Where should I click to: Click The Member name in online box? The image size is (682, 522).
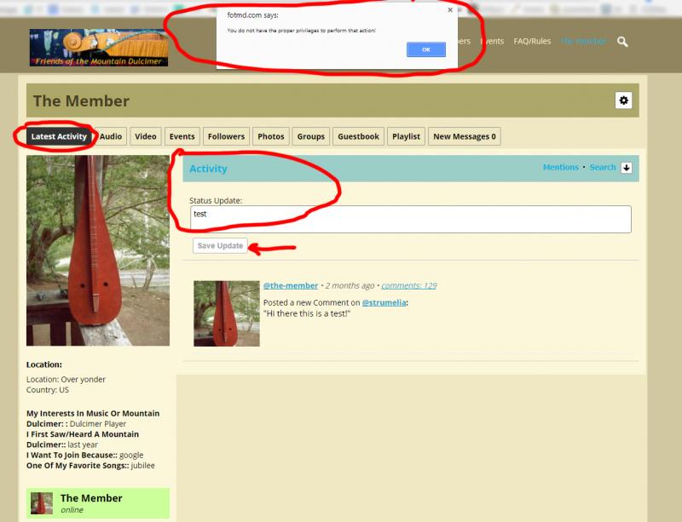[91, 498]
